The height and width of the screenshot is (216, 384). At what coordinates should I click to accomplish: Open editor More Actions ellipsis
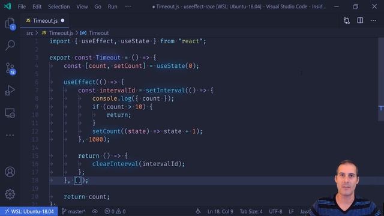373,20
